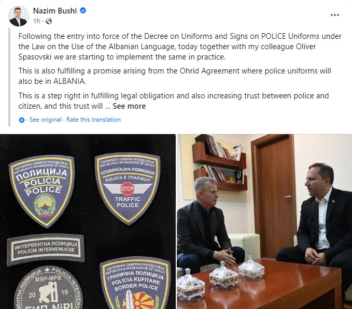The width and height of the screenshot is (352, 309).
Task: Click the public globe audience icon
Action: (49, 21)
